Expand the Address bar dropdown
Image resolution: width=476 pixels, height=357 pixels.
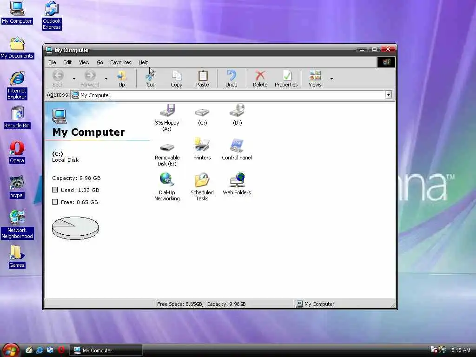(388, 95)
